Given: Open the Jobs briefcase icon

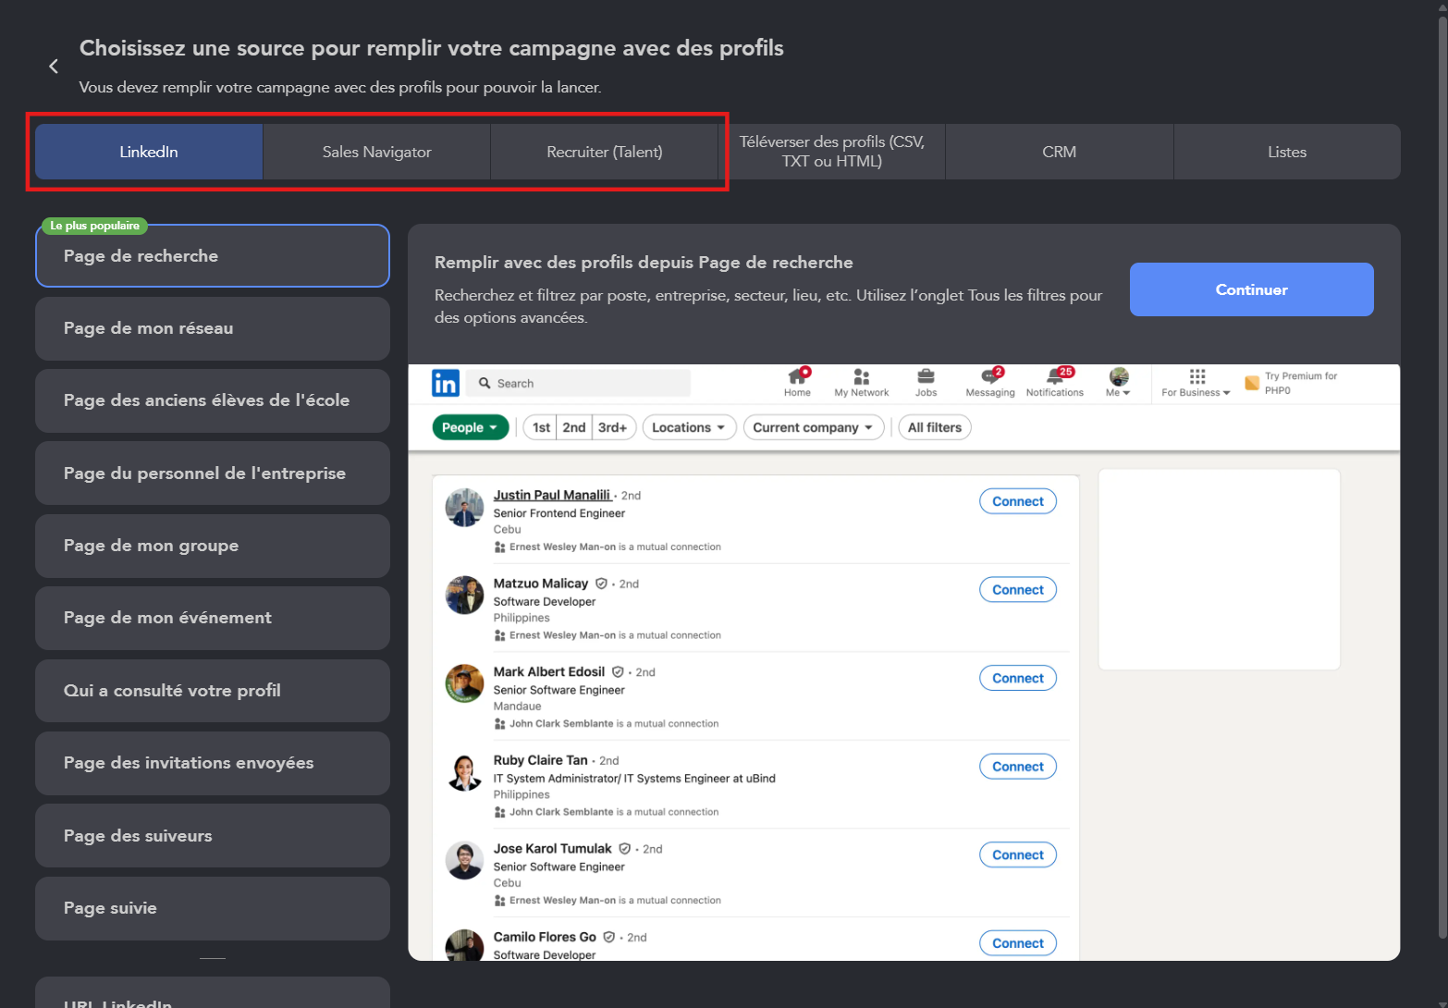Looking at the screenshot, I should [926, 382].
